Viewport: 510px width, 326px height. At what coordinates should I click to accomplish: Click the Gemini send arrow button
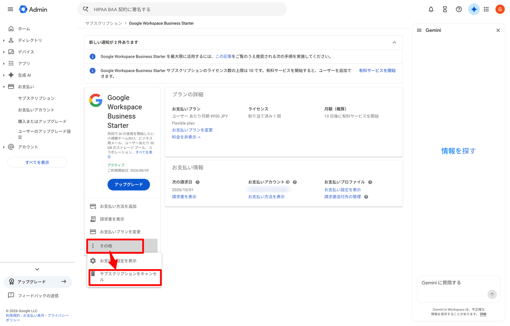click(492, 295)
